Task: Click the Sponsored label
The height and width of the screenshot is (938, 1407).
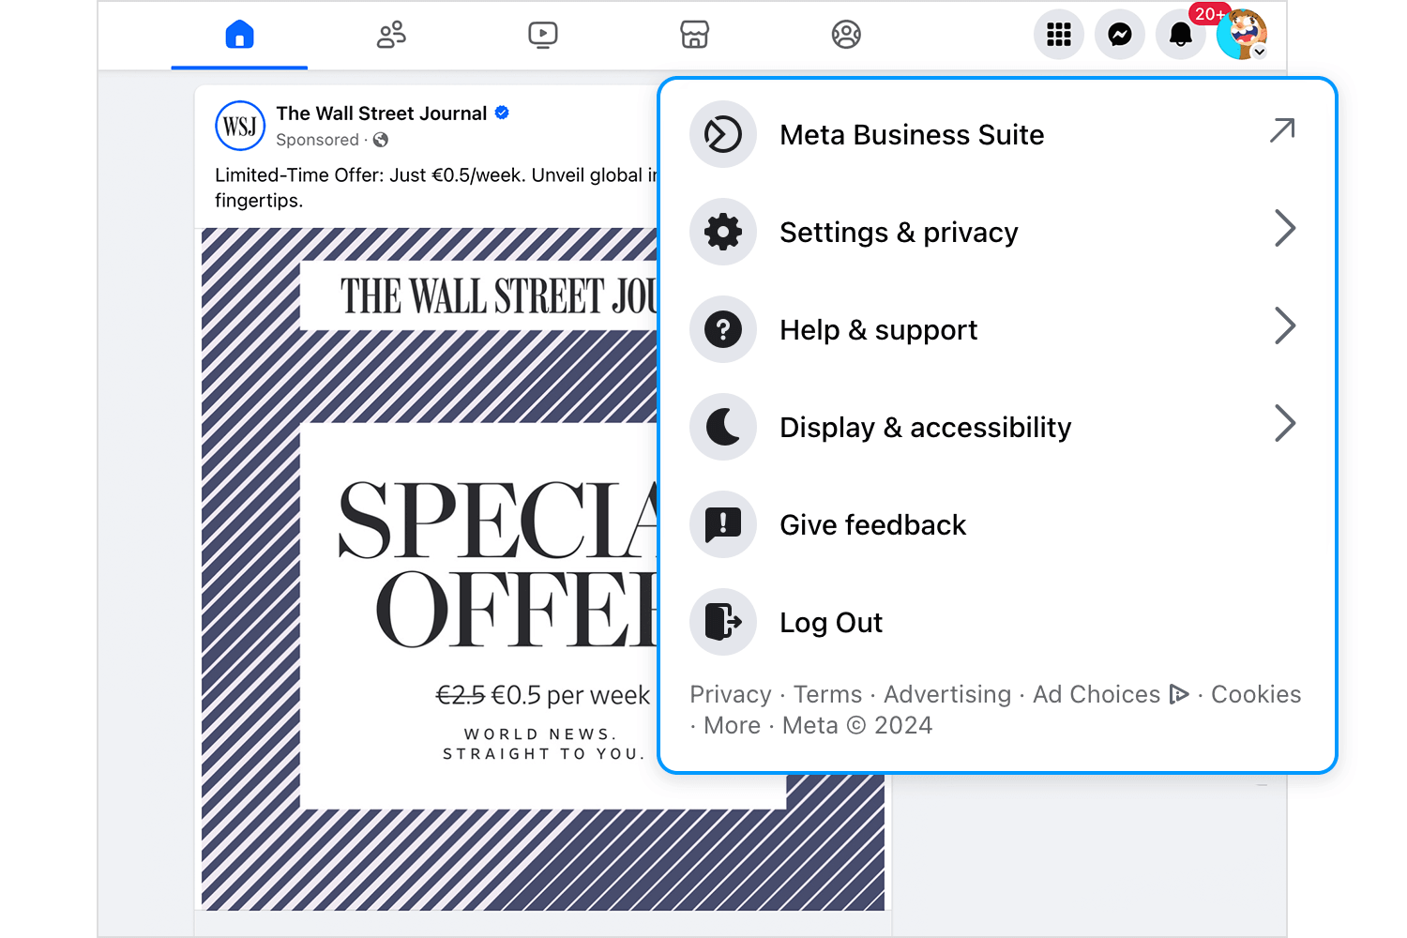Action: [x=318, y=140]
